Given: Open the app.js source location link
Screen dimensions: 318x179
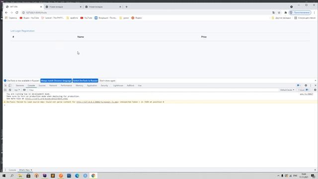Looking at the screenshot, I should click(x=307, y=94).
